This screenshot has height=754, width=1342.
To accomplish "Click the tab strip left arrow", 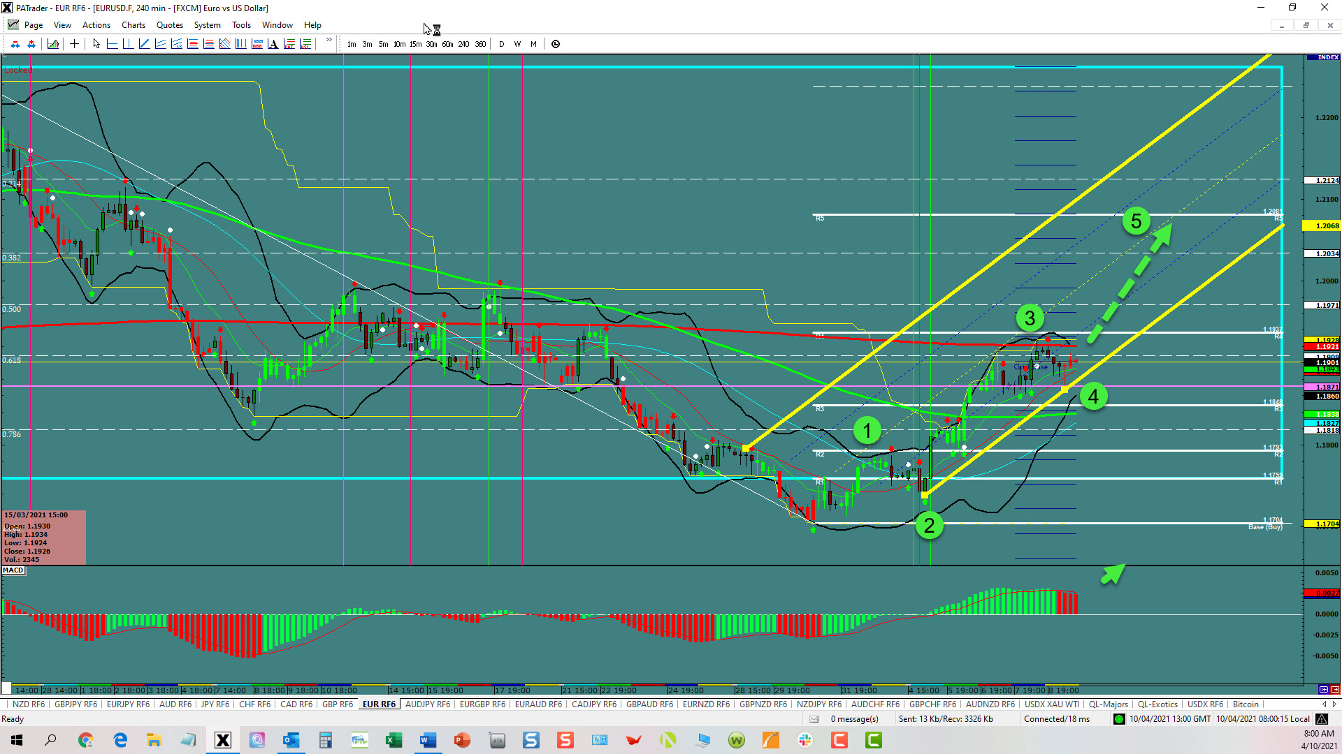I will pos(1324,704).
